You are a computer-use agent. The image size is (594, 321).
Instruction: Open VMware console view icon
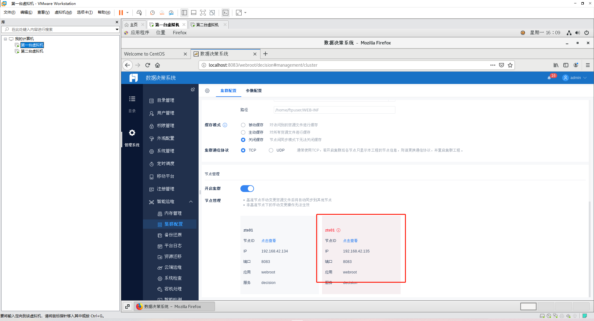tap(226, 13)
